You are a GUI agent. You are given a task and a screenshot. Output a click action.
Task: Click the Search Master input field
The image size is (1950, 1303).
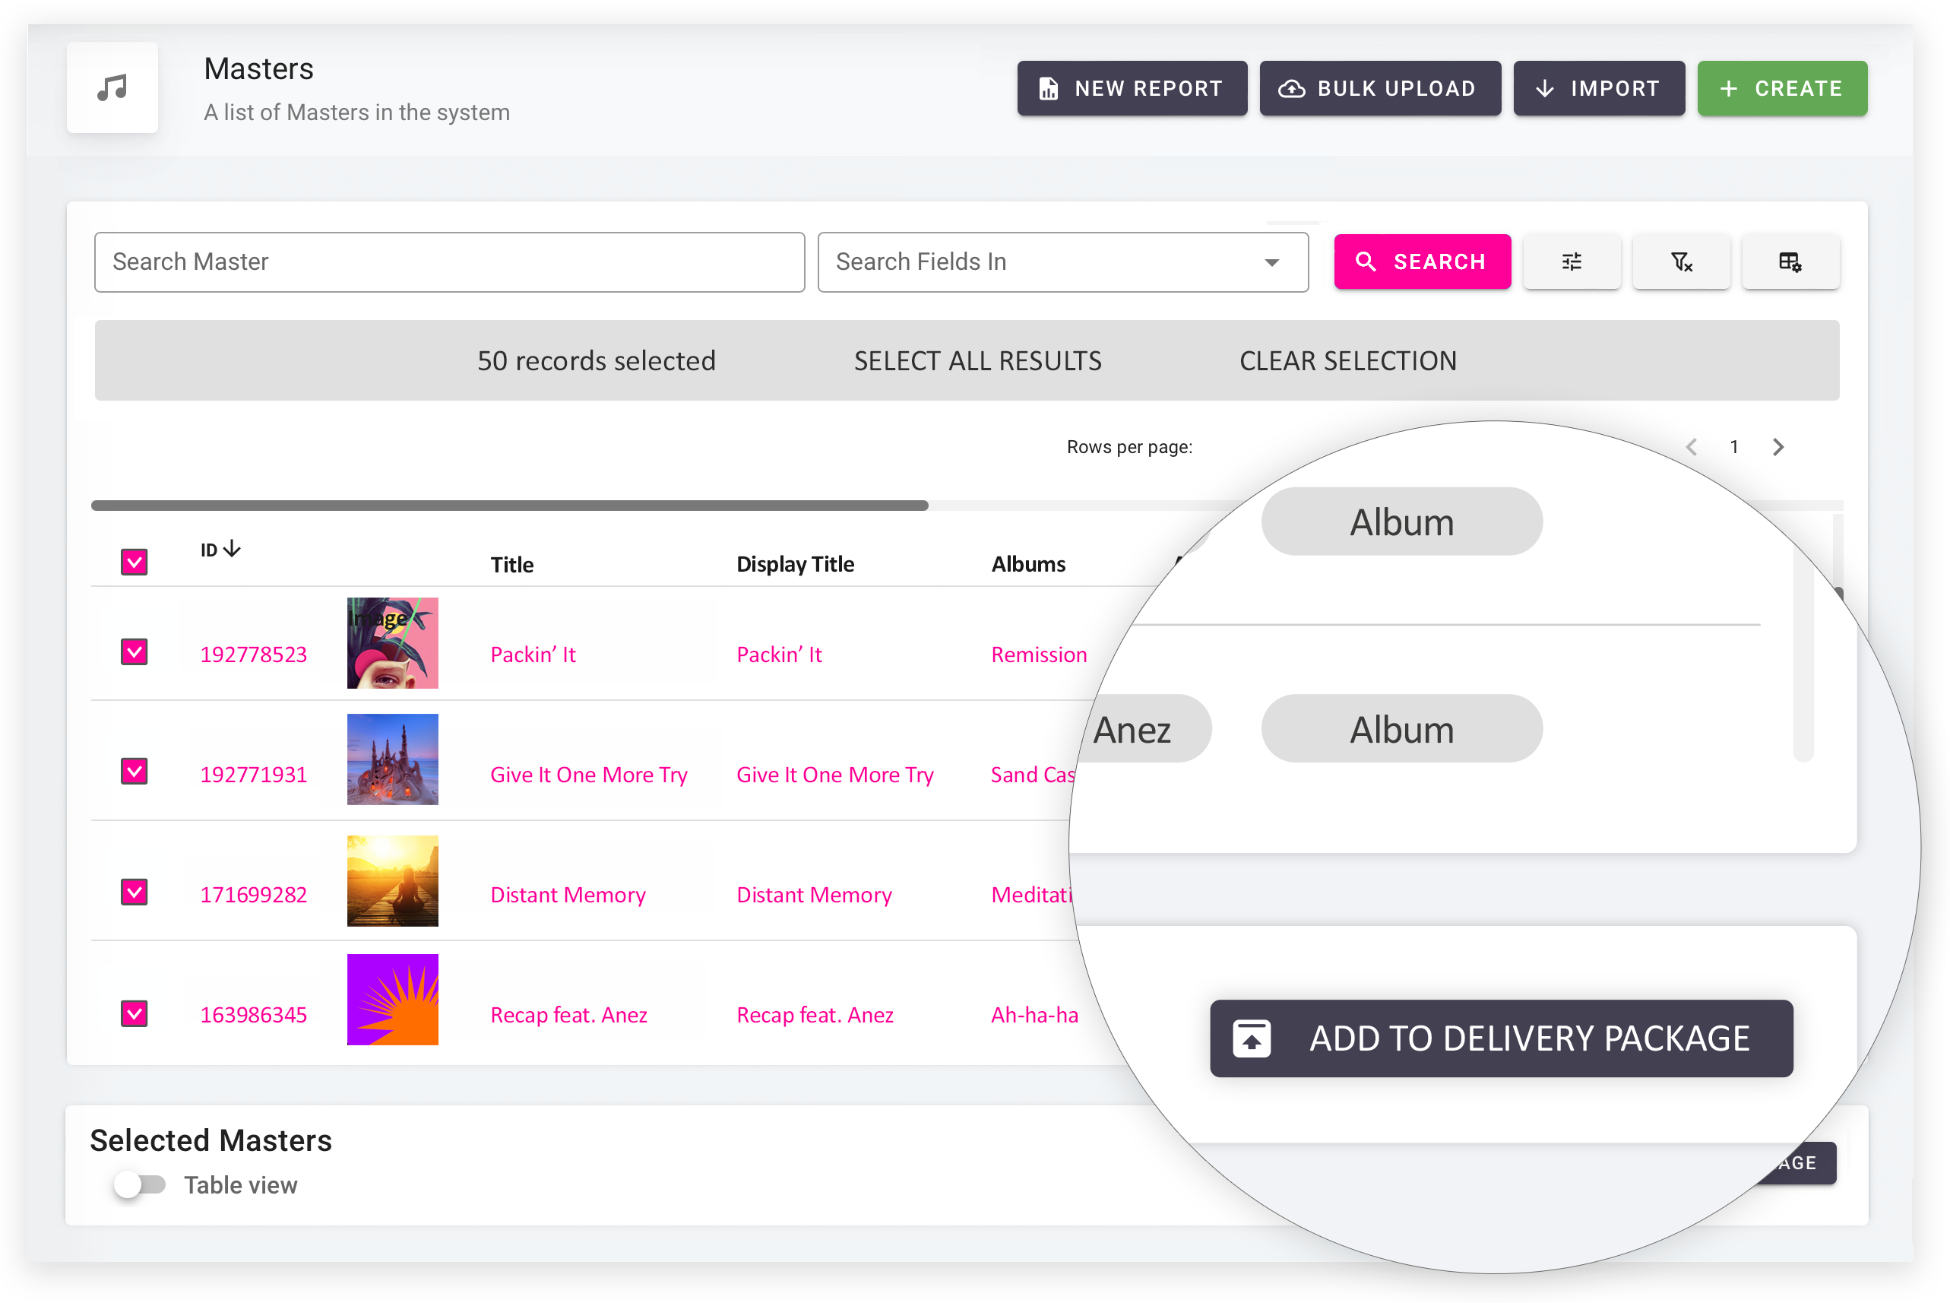click(448, 262)
